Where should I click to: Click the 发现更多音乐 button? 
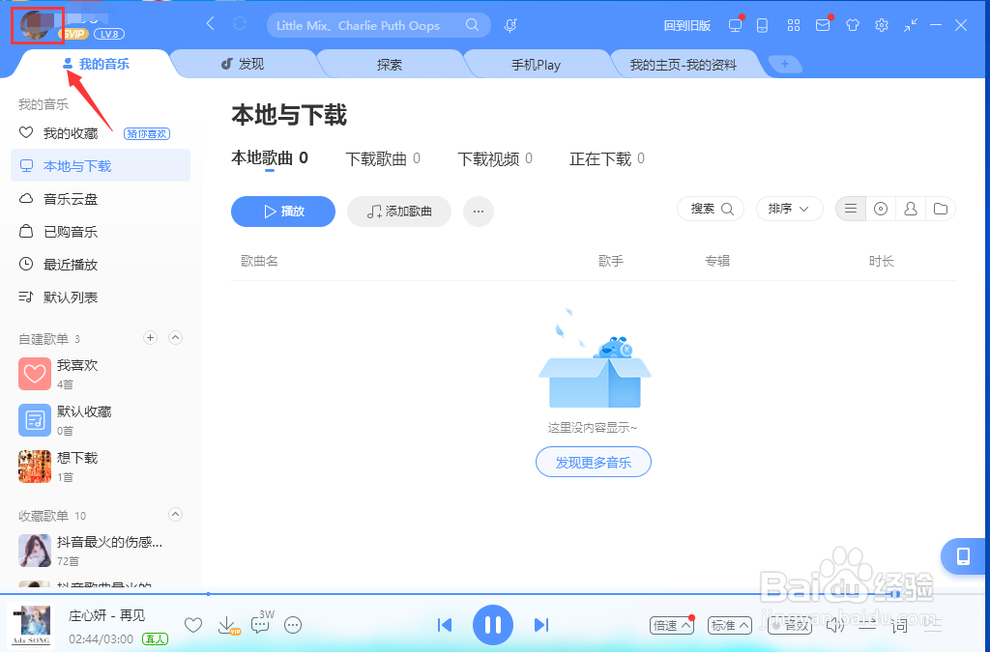tap(593, 462)
